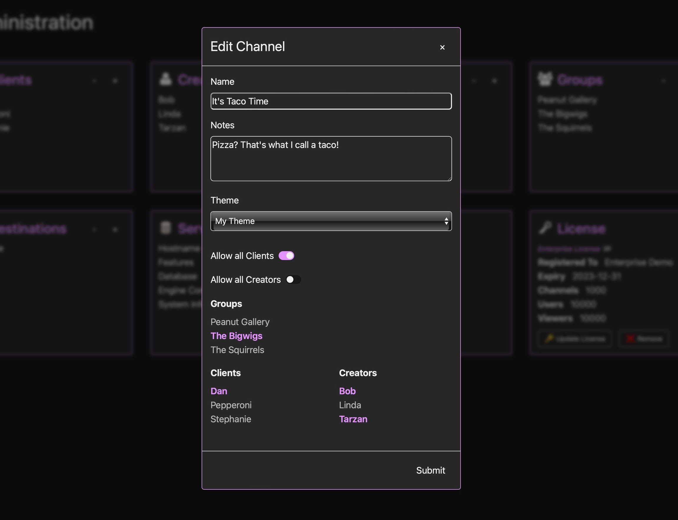Deselect creator Tarzan
Screen dimensions: 678x520
pos(353,419)
